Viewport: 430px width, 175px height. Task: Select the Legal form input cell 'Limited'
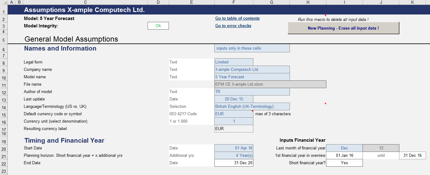point(234,62)
